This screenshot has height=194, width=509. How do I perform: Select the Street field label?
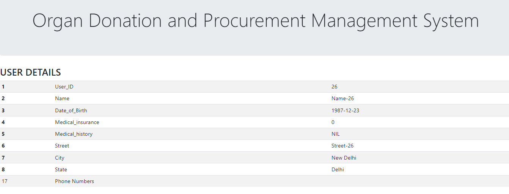(62, 146)
